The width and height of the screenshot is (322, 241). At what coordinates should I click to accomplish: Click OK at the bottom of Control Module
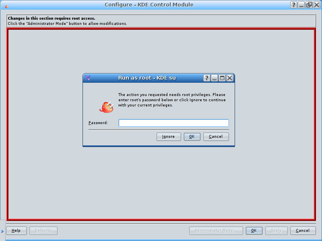click(x=254, y=231)
